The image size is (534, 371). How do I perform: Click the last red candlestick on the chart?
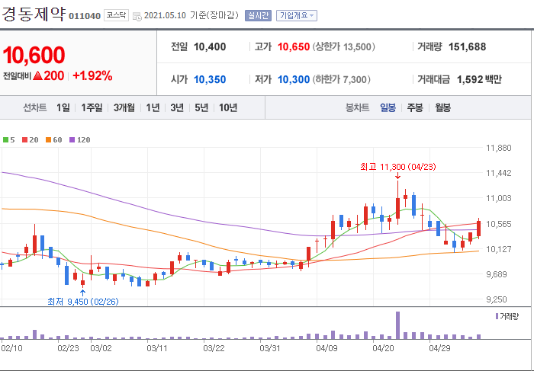(x=478, y=229)
